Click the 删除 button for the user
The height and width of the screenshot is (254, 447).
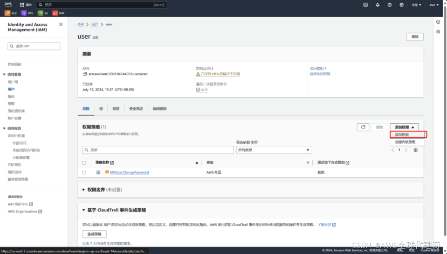tap(415, 37)
